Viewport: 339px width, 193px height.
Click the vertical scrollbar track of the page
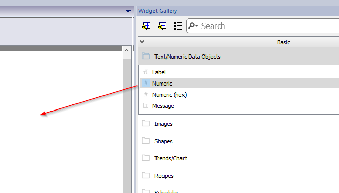coord(127,126)
